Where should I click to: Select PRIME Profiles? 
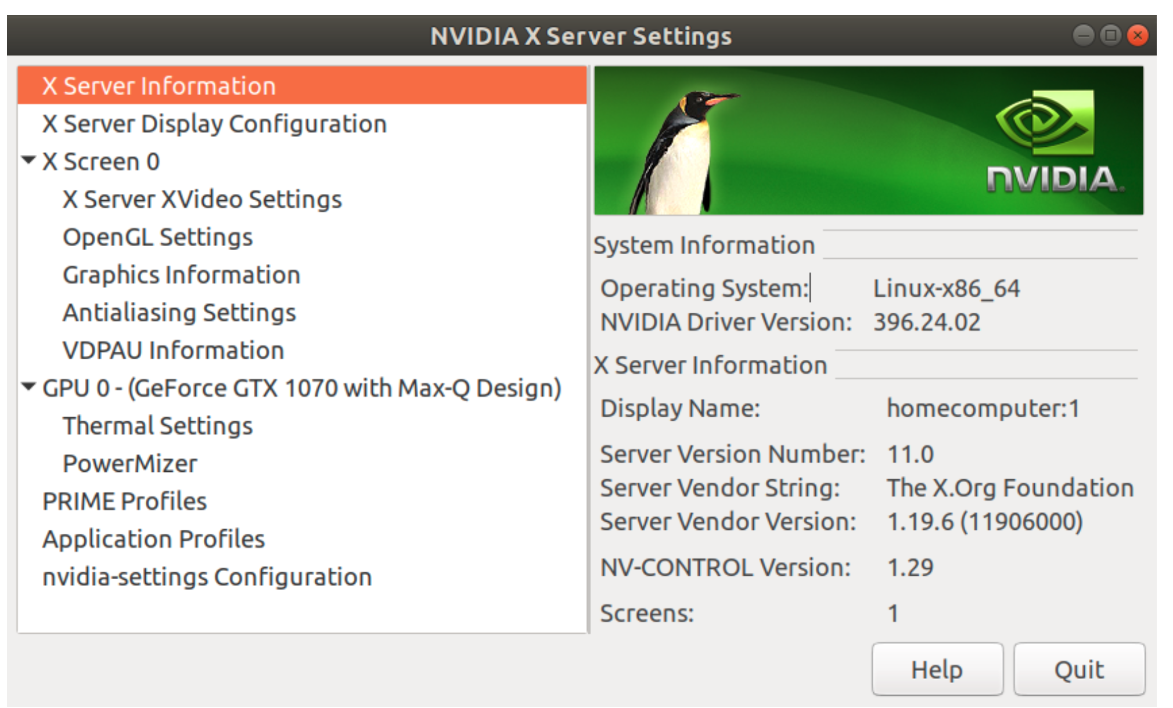point(124,501)
